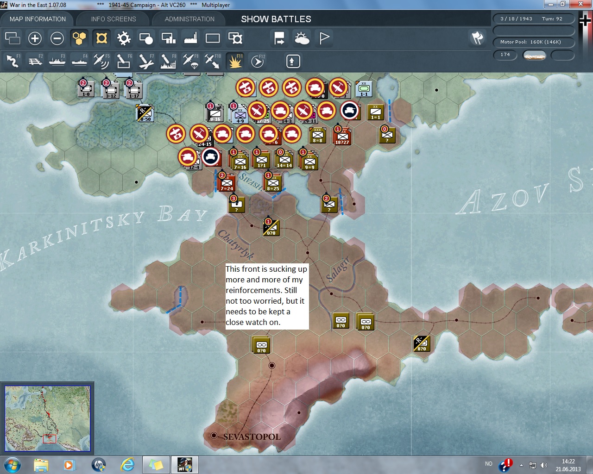Image resolution: width=593 pixels, height=474 pixels.
Task: Select the 9=9 unit counter
Action: point(309,160)
